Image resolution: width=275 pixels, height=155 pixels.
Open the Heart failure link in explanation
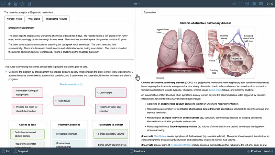coord(160,136)
